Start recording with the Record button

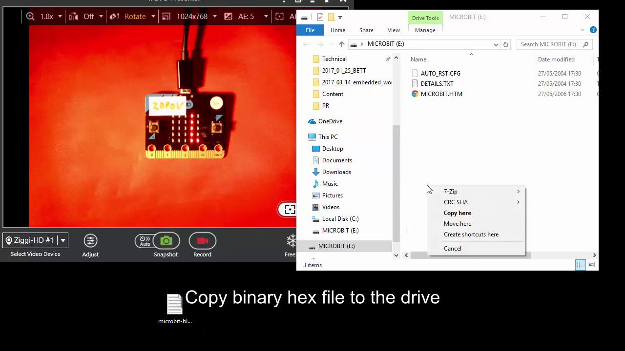202,241
